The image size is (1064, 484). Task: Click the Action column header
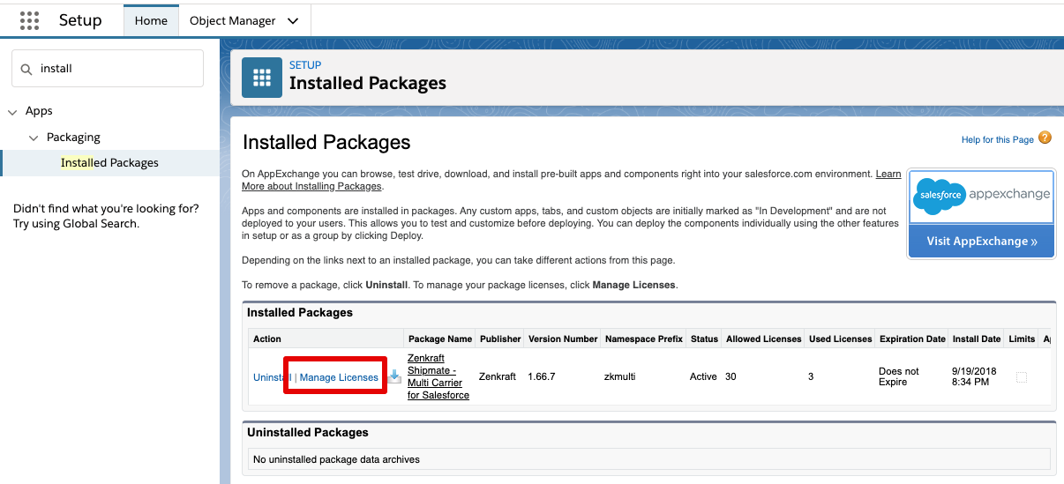point(267,339)
